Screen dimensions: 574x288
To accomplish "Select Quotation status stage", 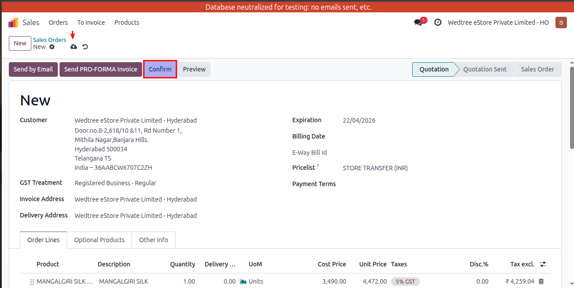I will (x=434, y=69).
